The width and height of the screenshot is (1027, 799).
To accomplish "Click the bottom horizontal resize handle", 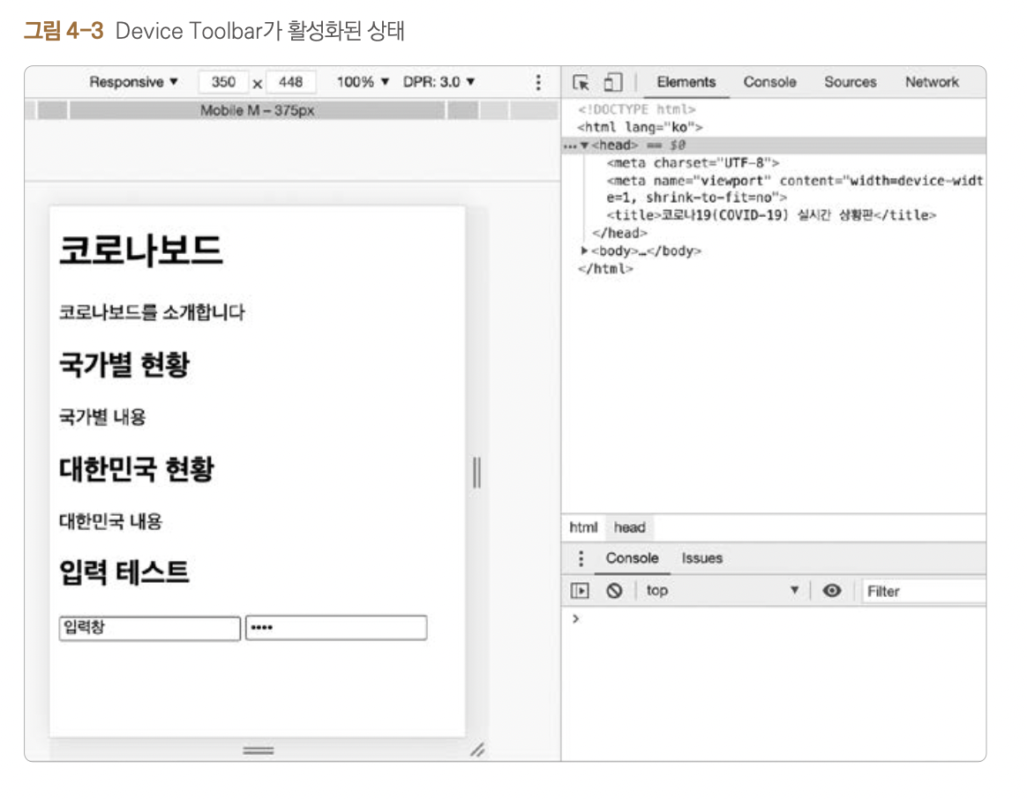I will coord(259,750).
